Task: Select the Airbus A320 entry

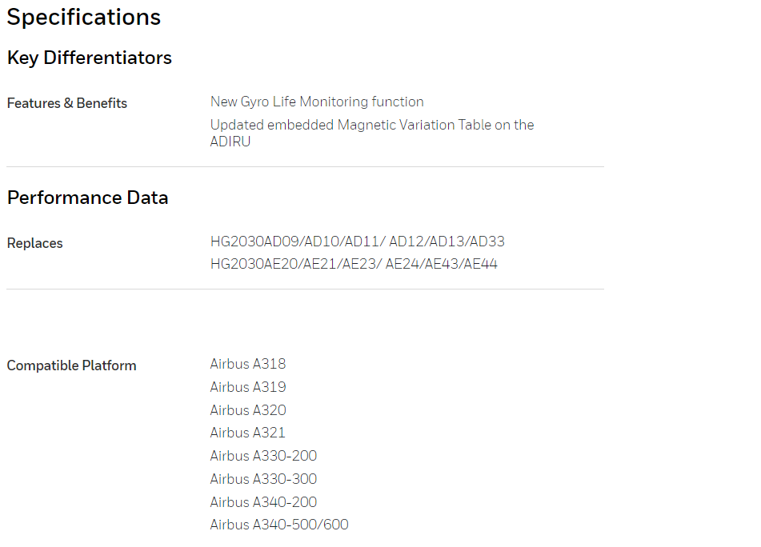Action: pos(248,410)
